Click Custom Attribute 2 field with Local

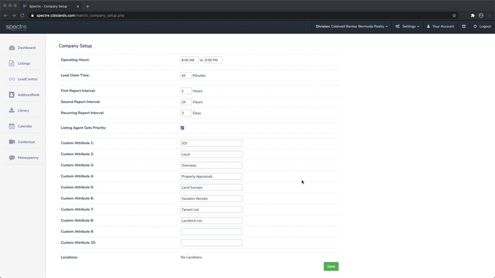tap(212, 154)
